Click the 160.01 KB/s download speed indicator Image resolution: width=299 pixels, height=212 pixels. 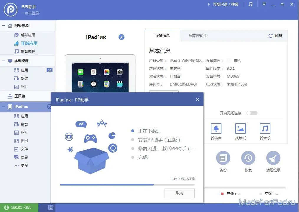coord(19,207)
